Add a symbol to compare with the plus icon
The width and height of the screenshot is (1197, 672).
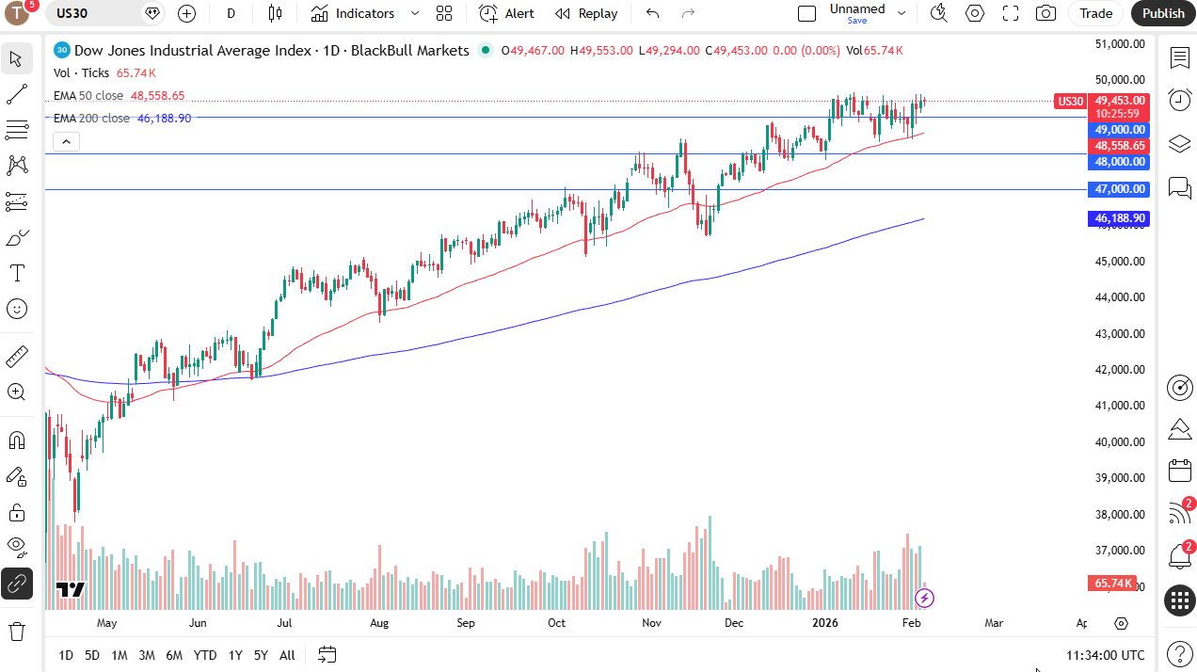pos(186,13)
